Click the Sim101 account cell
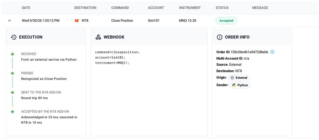319x140 pixels. (x=154, y=21)
